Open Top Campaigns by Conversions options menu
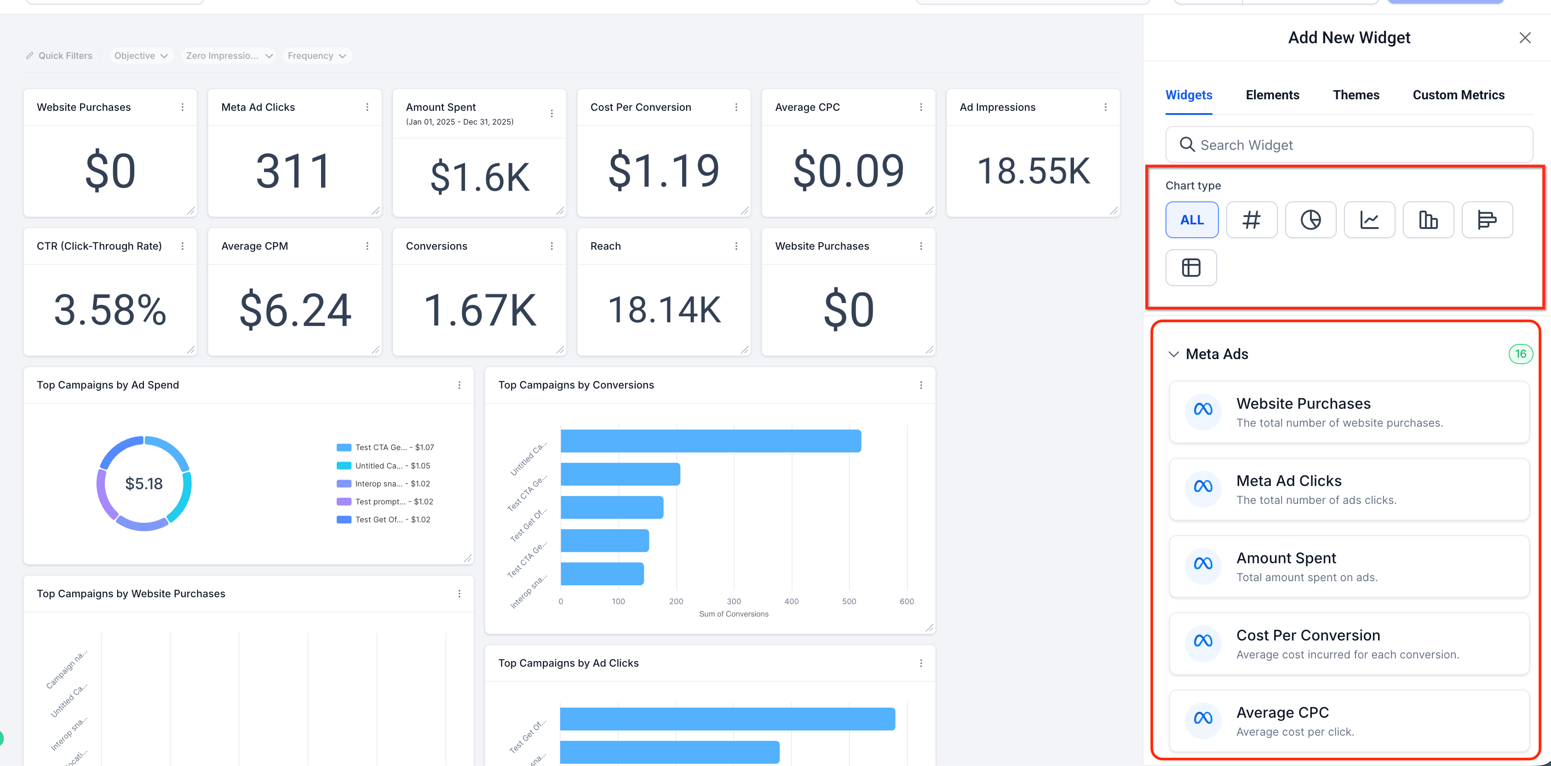This screenshot has width=1551, height=766. coord(920,385)
